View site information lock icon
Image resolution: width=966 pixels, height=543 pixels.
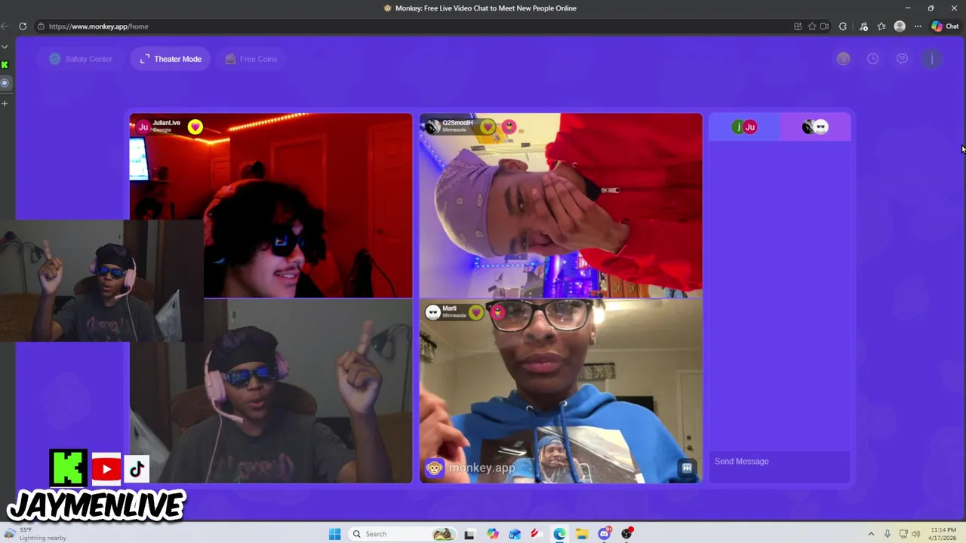tap(41, 26)
